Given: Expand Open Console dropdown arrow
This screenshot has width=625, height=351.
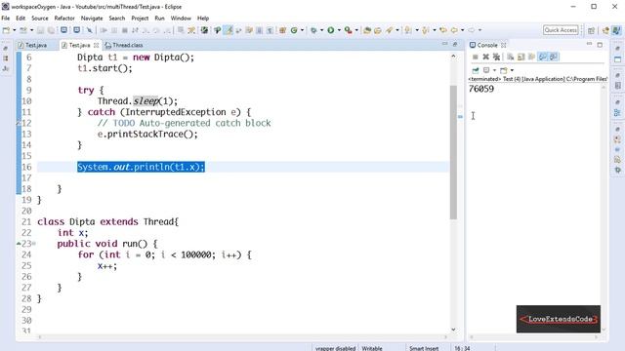Looking at the screenshot, I should click(x=512, y=70).
